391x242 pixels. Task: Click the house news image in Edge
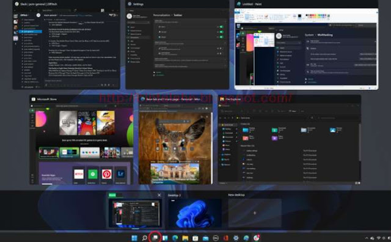(175, 173)
